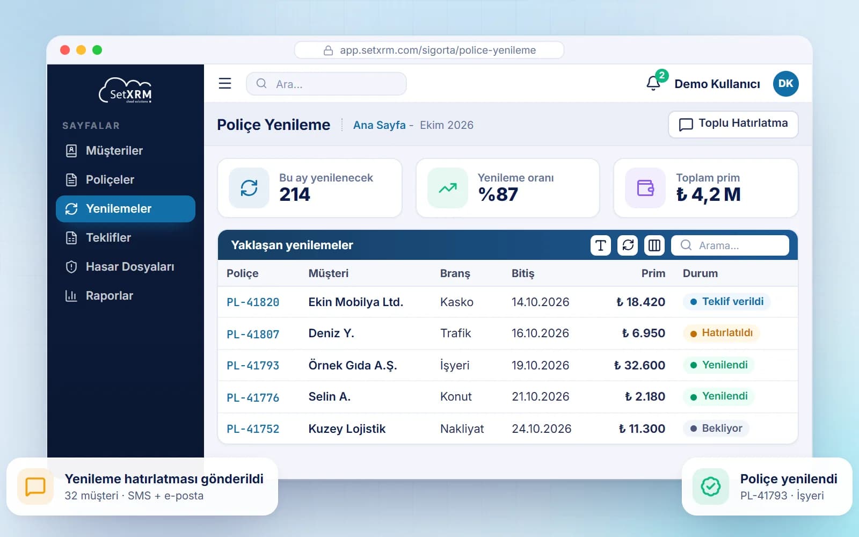The height and width of the screenshot is (537, 859).
Task: Open Raporlar in the sidebar
Action: point(126,296)
